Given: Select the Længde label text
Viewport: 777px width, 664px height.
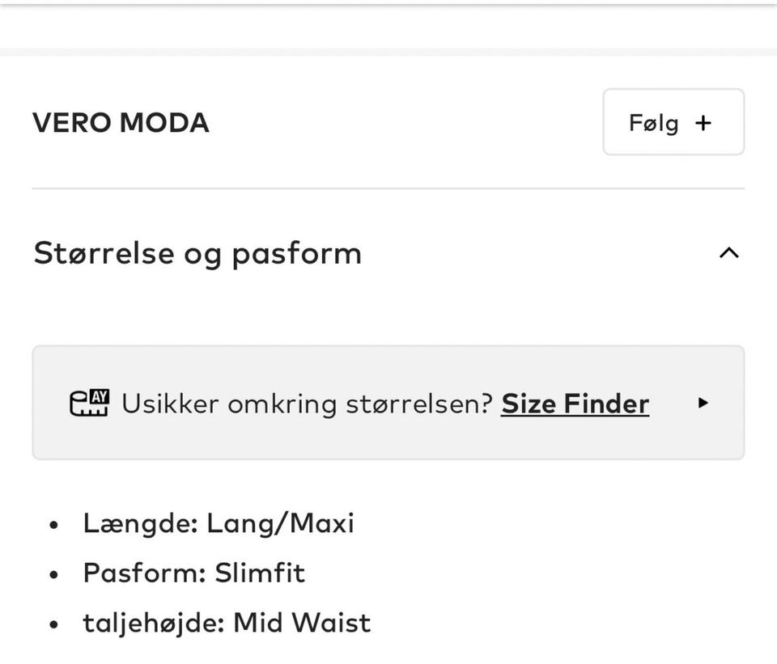Looking at the screenshot, I should tap(140, 523).
